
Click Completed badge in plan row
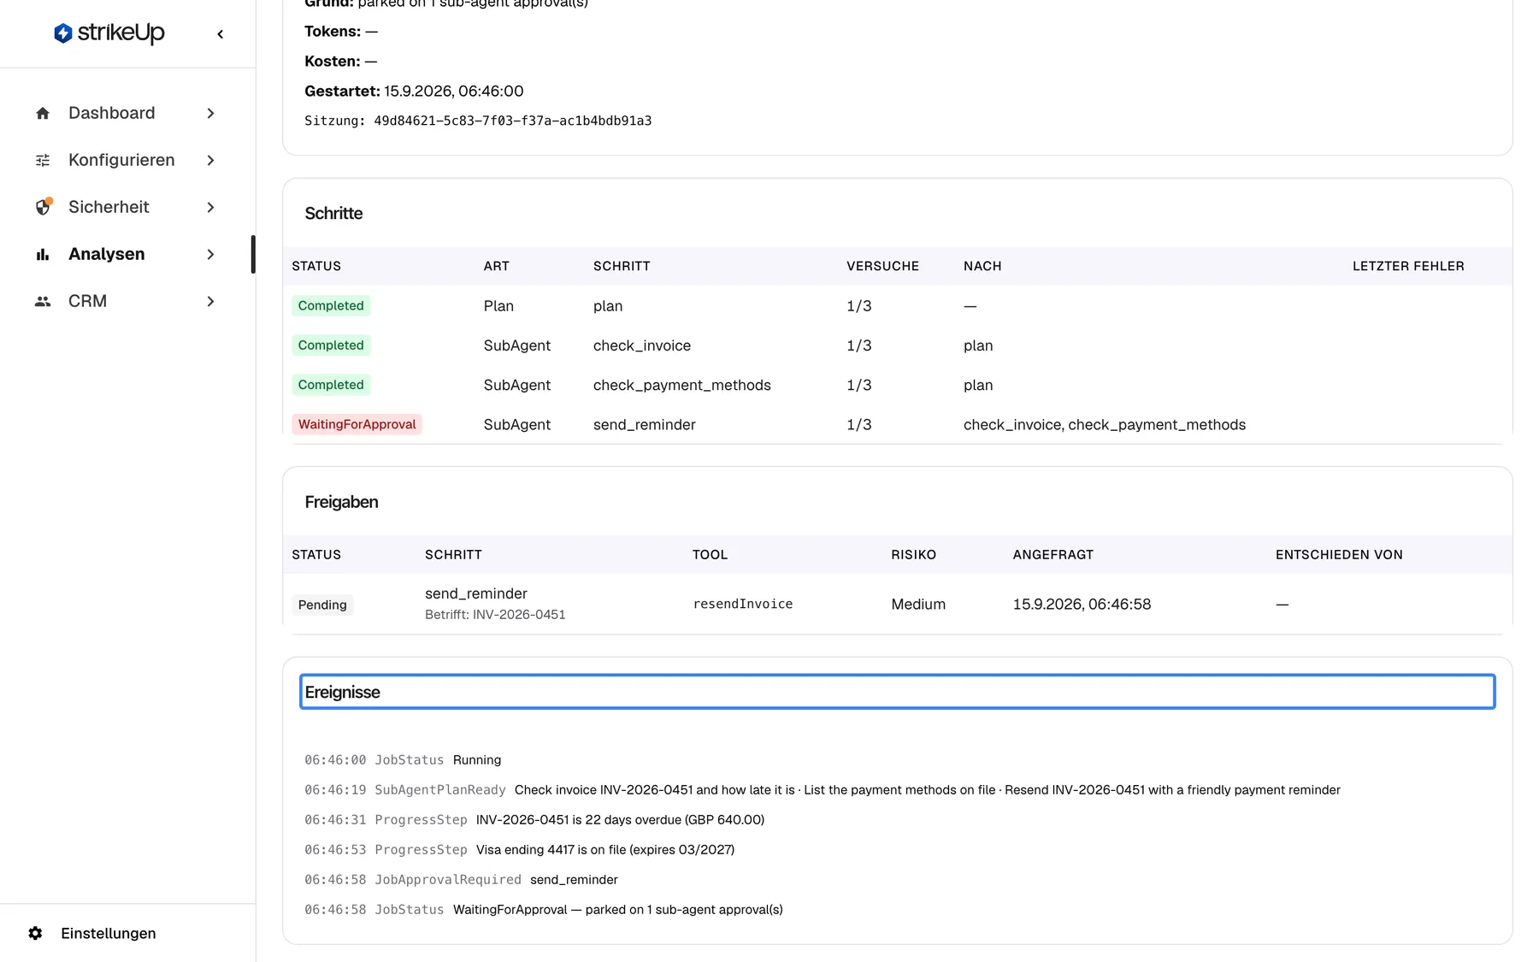[x=331, y=306]
